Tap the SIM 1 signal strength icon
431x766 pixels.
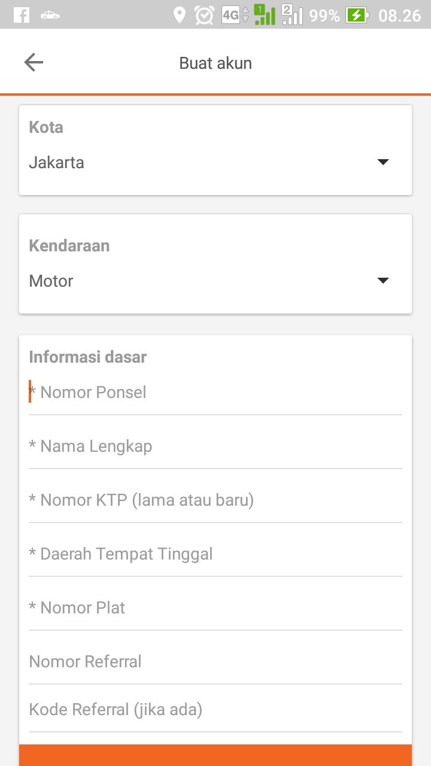pyautogui.click(x=264, y=15)
